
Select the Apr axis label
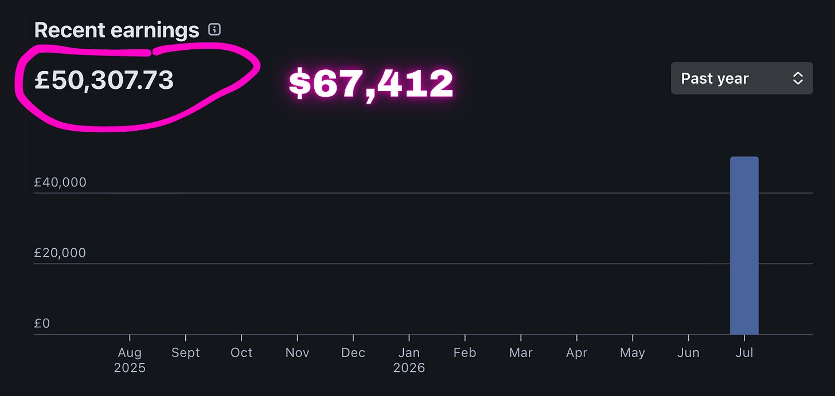point(576,353)
